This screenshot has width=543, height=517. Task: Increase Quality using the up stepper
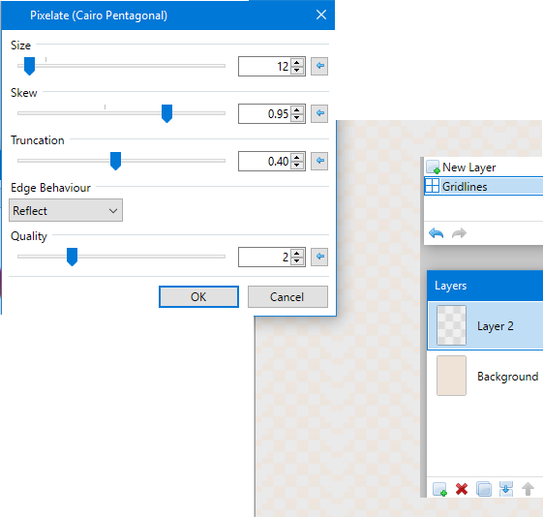297,254
